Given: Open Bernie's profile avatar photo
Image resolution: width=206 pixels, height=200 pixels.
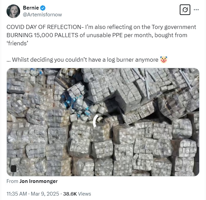Looking at the screenshot, I should [x=13, y=11].
